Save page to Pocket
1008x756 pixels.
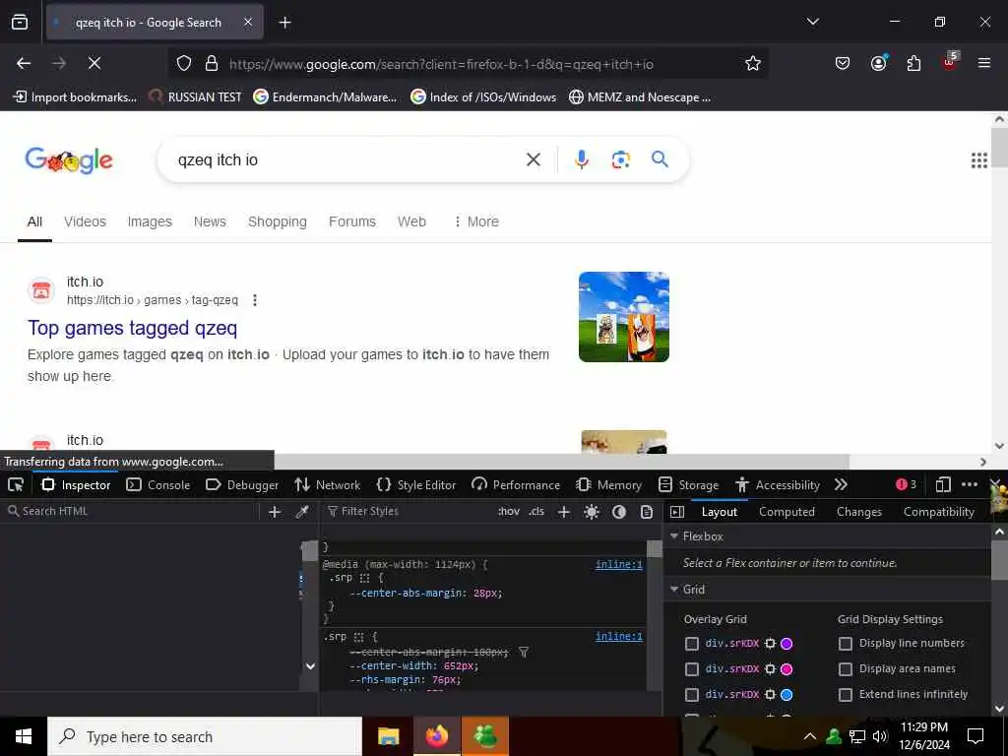843,63
